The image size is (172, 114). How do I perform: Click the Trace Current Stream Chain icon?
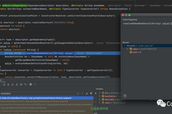click(x=35, y=84)
